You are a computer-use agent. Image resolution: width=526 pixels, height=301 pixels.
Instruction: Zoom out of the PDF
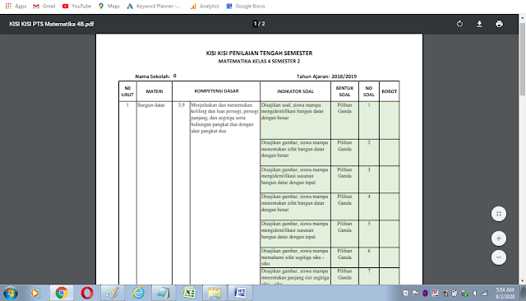pos(499,257)
